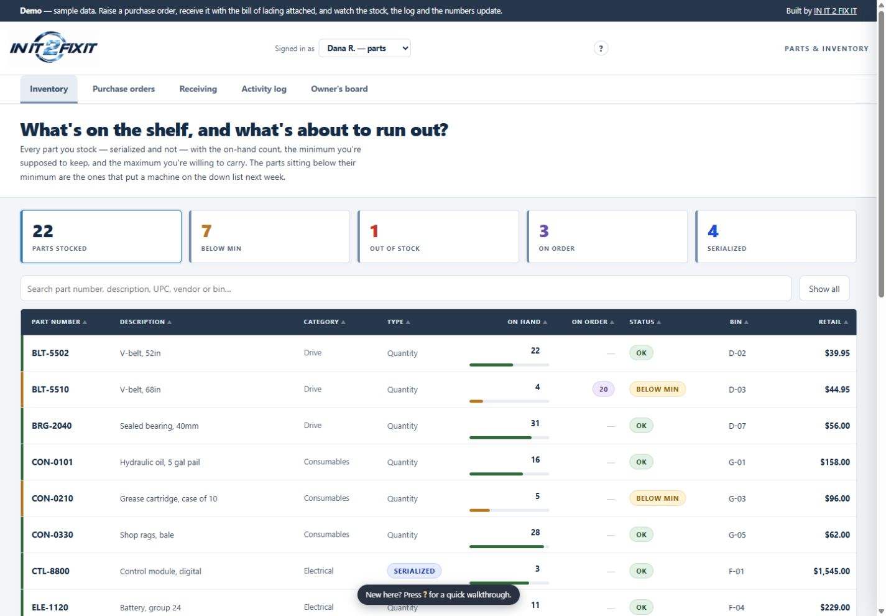Image resolution: width=886 pixels, height=616 pixels.
Task: Click the 20 on-order badge for BLT-5510
Action: click(x=603, y=390)
